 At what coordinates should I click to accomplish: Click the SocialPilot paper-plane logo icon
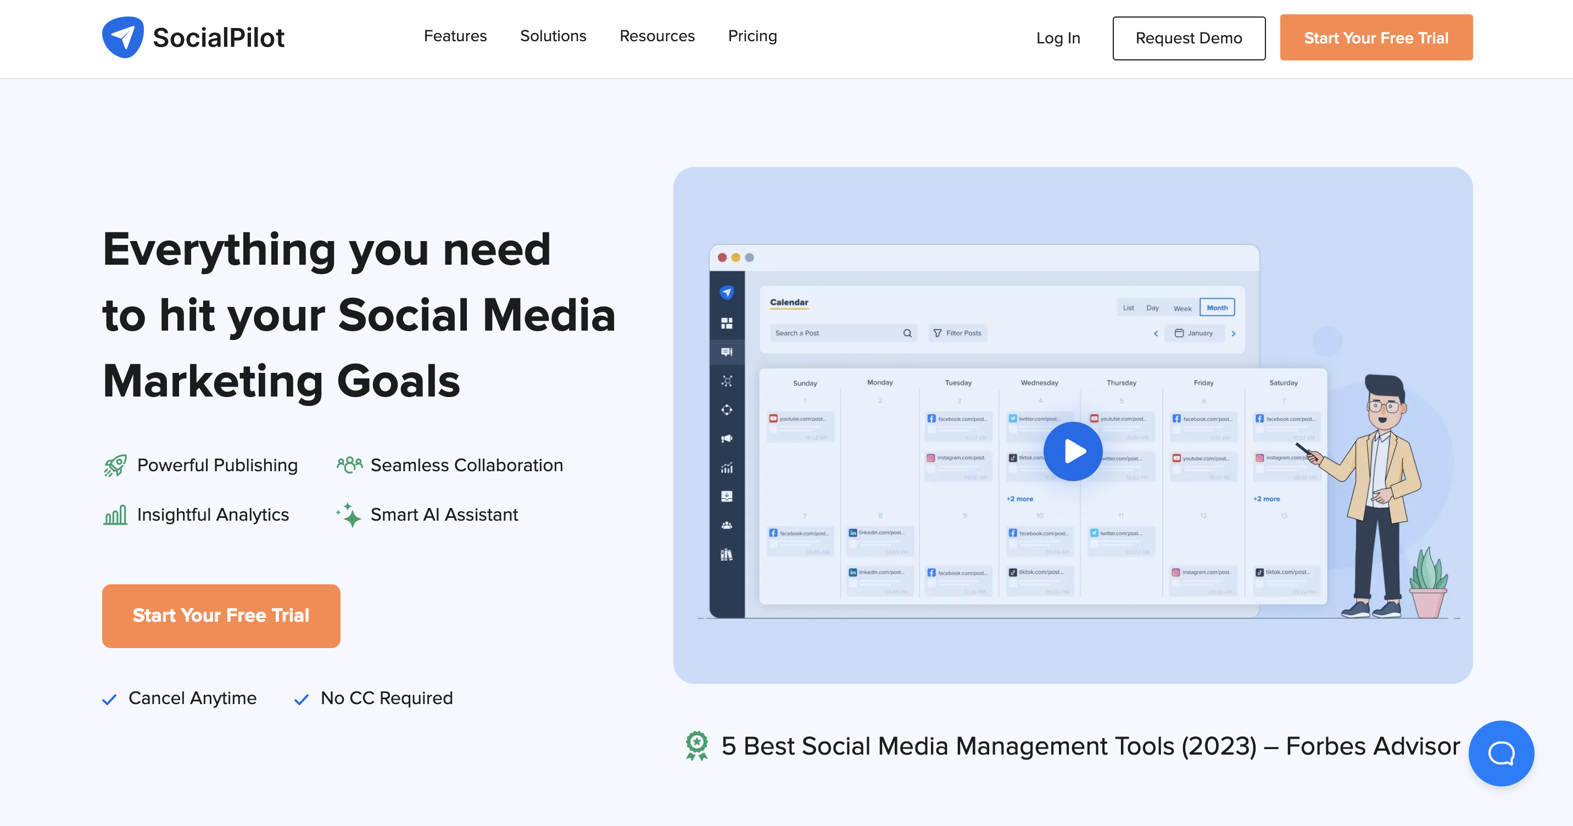[x=122, y=37]
